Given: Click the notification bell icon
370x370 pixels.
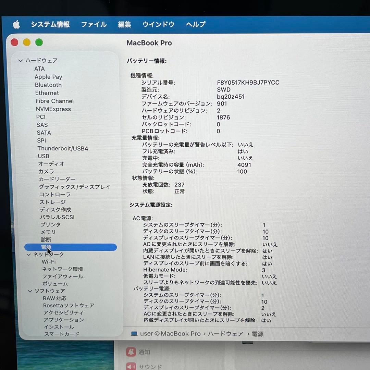Looking at the screenshot, I should pos(131,352).
